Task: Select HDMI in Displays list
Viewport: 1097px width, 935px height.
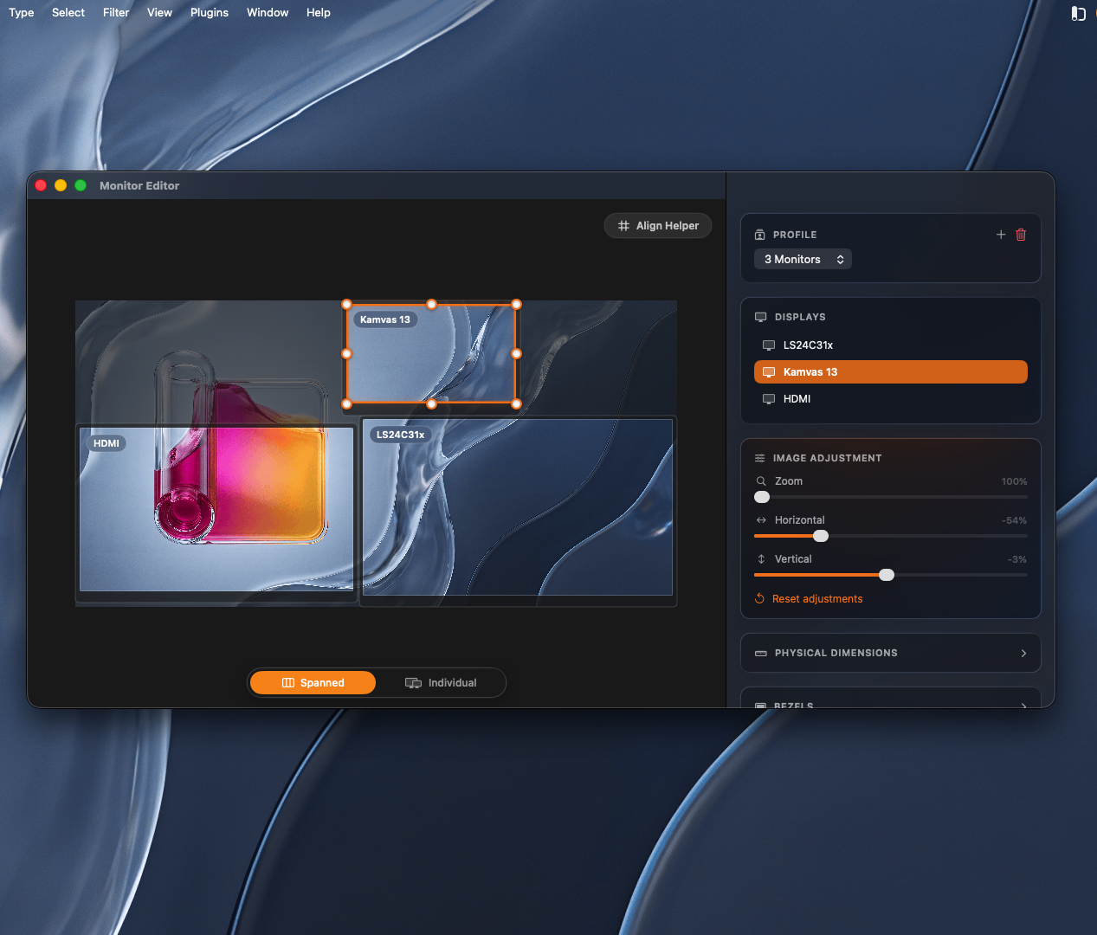Action: 891,399
